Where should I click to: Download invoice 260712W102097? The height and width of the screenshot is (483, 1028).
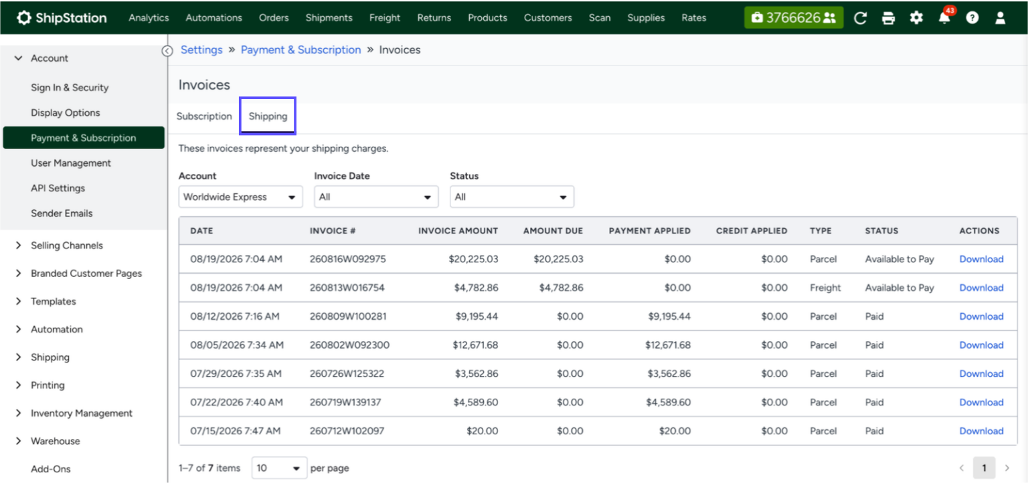click(x=981, y=431)
